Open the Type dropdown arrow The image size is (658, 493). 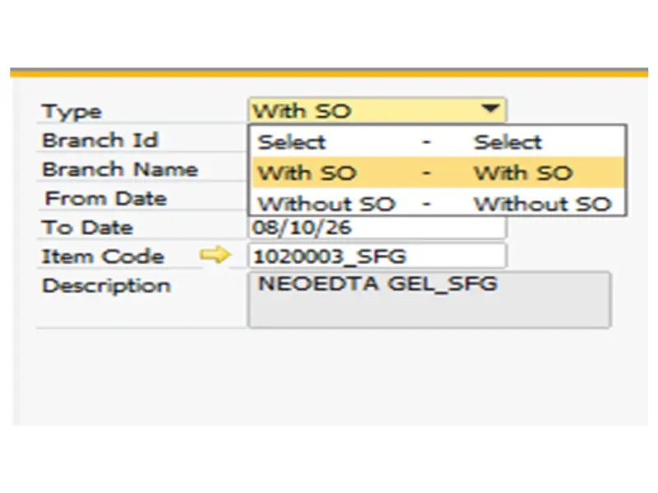[490, 109]
